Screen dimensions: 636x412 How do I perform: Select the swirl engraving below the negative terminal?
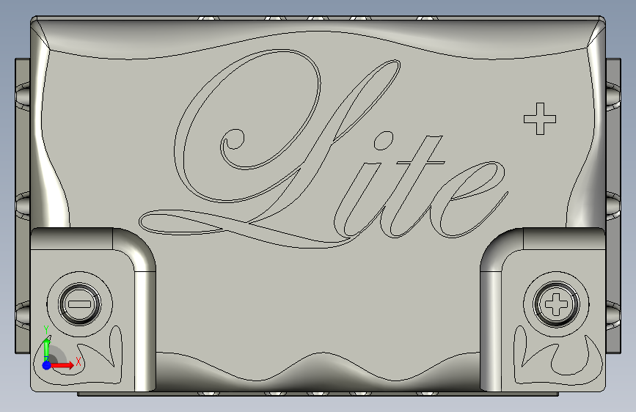point(78,355)
